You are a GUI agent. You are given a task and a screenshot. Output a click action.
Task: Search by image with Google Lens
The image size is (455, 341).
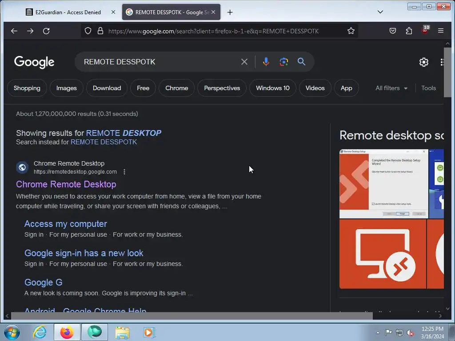tap(284, 62)
